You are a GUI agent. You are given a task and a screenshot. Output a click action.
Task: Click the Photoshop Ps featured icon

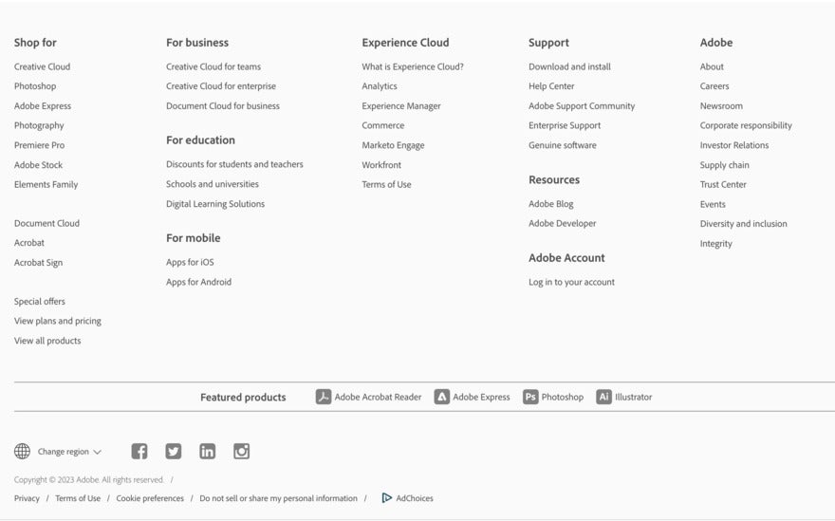coord(530,397)
